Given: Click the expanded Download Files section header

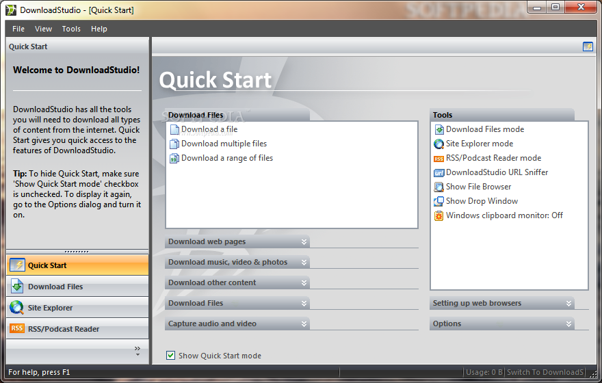Looking at the screenshot, I should (x=237, y=115).
